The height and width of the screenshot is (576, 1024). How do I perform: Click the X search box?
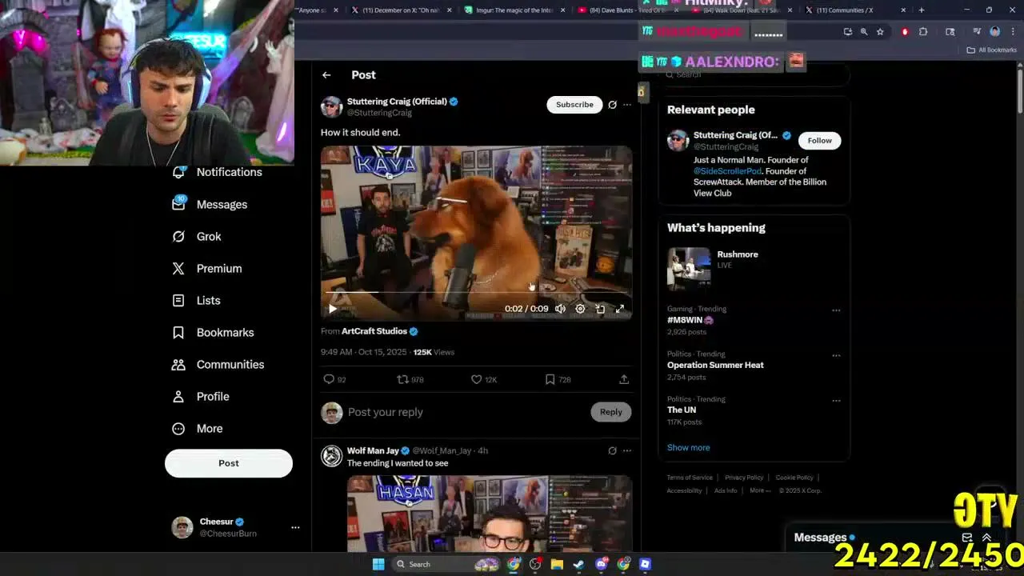tap(754, 74)
